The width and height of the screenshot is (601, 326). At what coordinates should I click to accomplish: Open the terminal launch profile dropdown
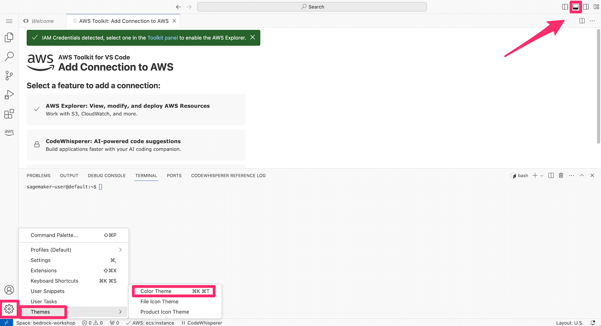pyautogui.click(x=542, y=176)
